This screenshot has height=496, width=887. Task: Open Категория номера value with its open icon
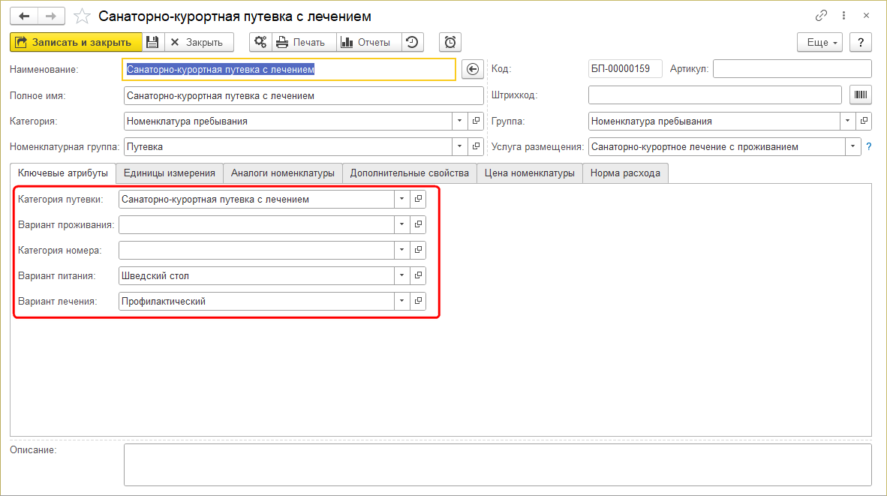coord(418,250)
